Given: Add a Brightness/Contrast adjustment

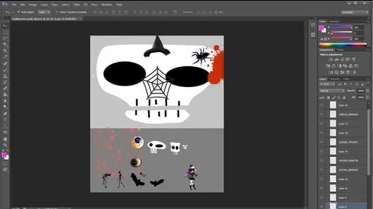Looking at the screenshot, I should [330, 59].
